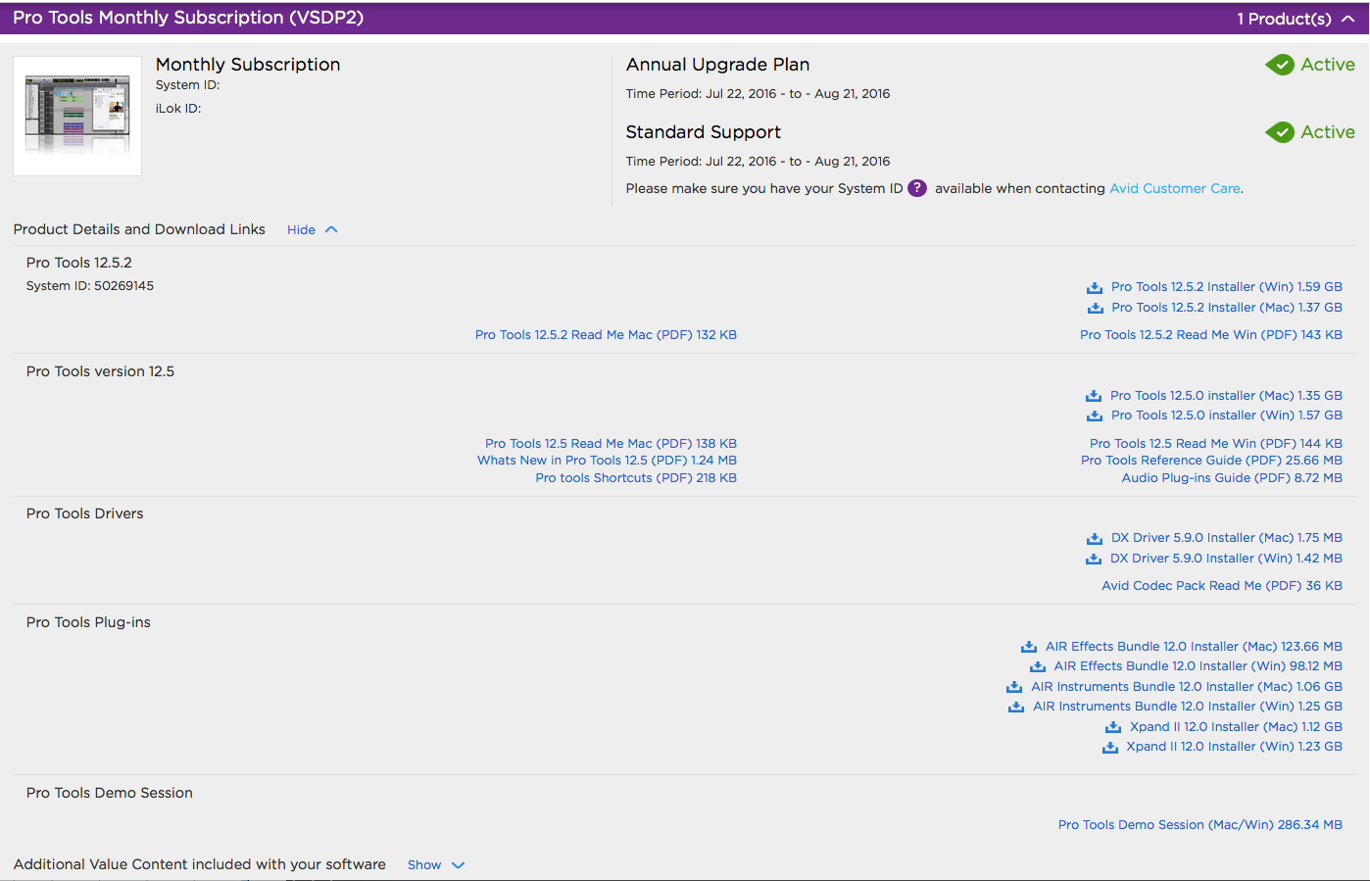Click download icon for Xpand II Win installer
Viewport: 1370px width, 881px height.
point(1110,747)
